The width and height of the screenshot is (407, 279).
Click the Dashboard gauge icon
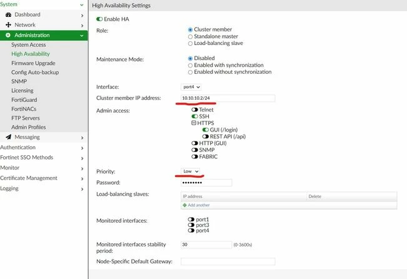[x=8, y=15]
